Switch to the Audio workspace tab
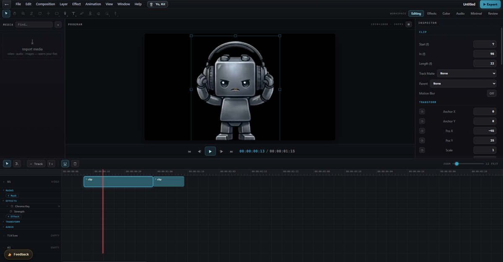Image resolution: width=503 pixels, height=262 pixels. coord(460,13)
